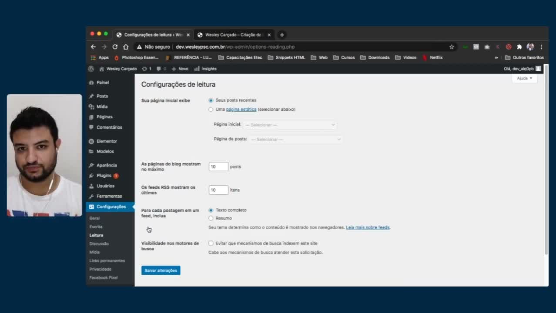The image size is (556, 313).
Task: Click the "Salvar alterações" button
Action: (x=161, y=270)
